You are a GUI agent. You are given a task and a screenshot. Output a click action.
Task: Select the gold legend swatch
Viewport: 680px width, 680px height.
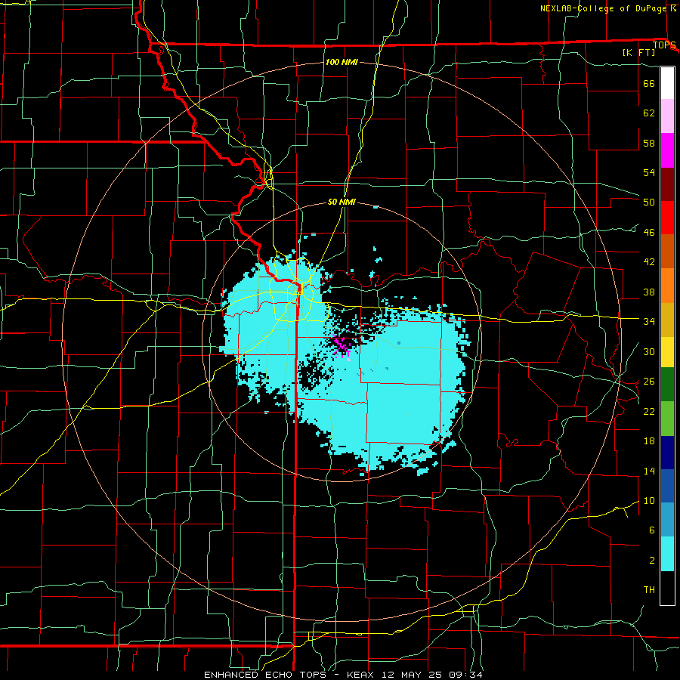point(667,319)
